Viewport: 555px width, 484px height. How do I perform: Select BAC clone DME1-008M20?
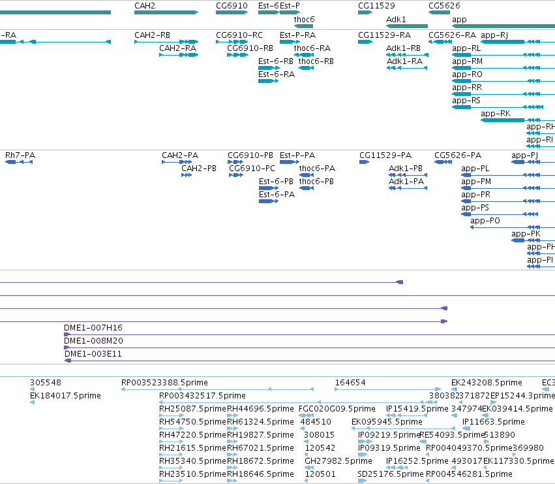(x=309, y=347)
